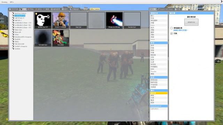Uncheck the checked toggle checkbox

[x=171, y=33]
